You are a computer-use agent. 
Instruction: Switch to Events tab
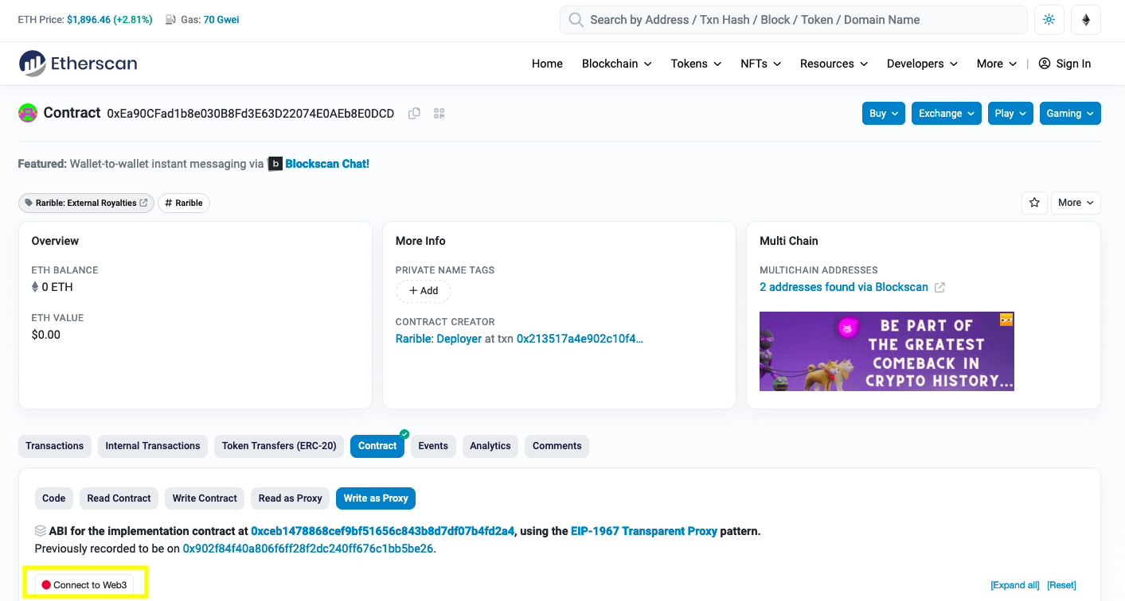click(433, 446)
